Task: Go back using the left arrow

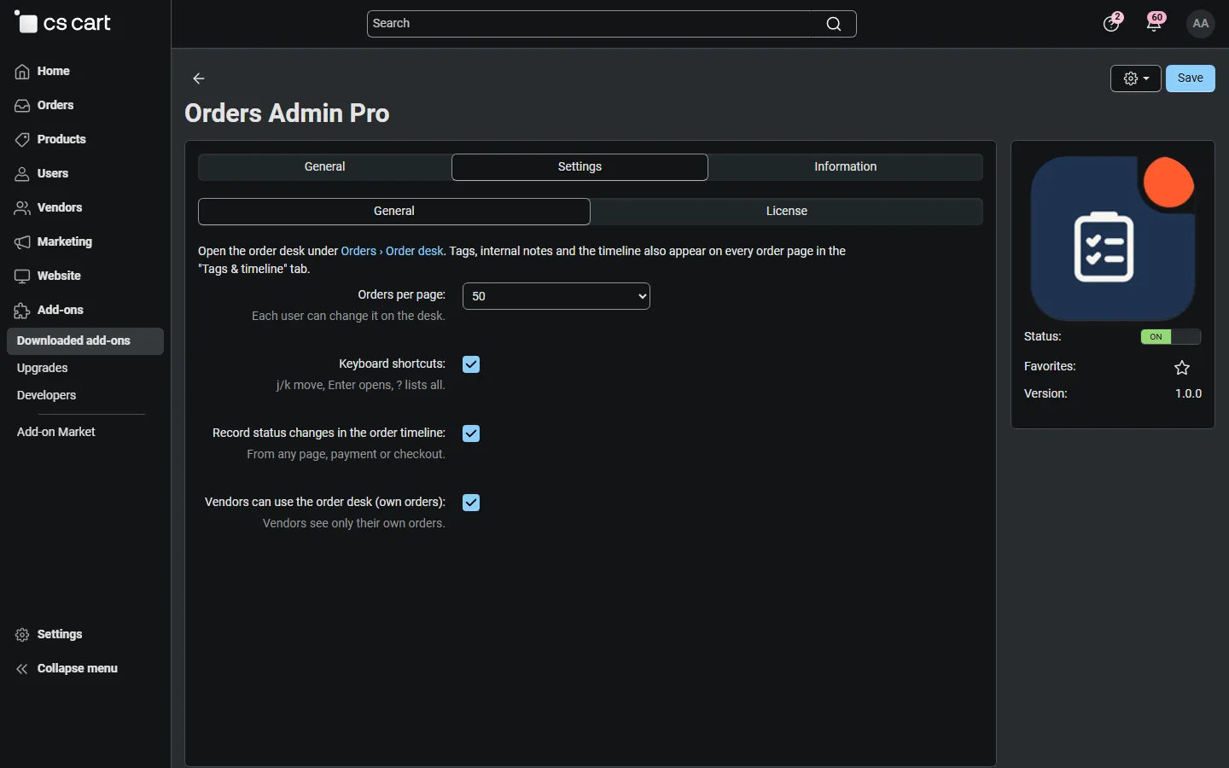Action: coord(199,79)
